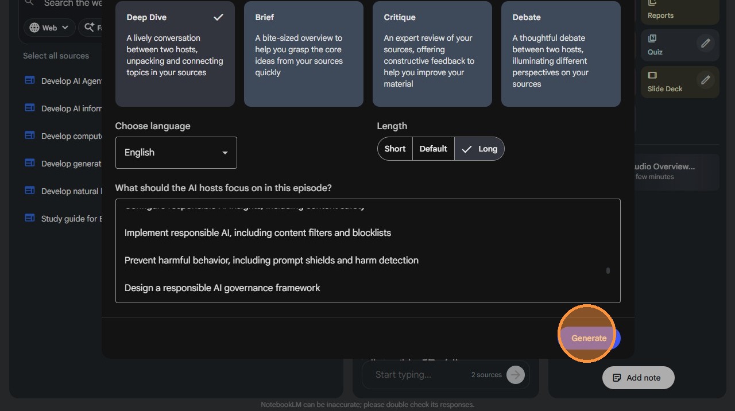The height and width of the screenshot is (411, 735).
Task: Click the Slide Deck icon
Action: tap(652, 75)
